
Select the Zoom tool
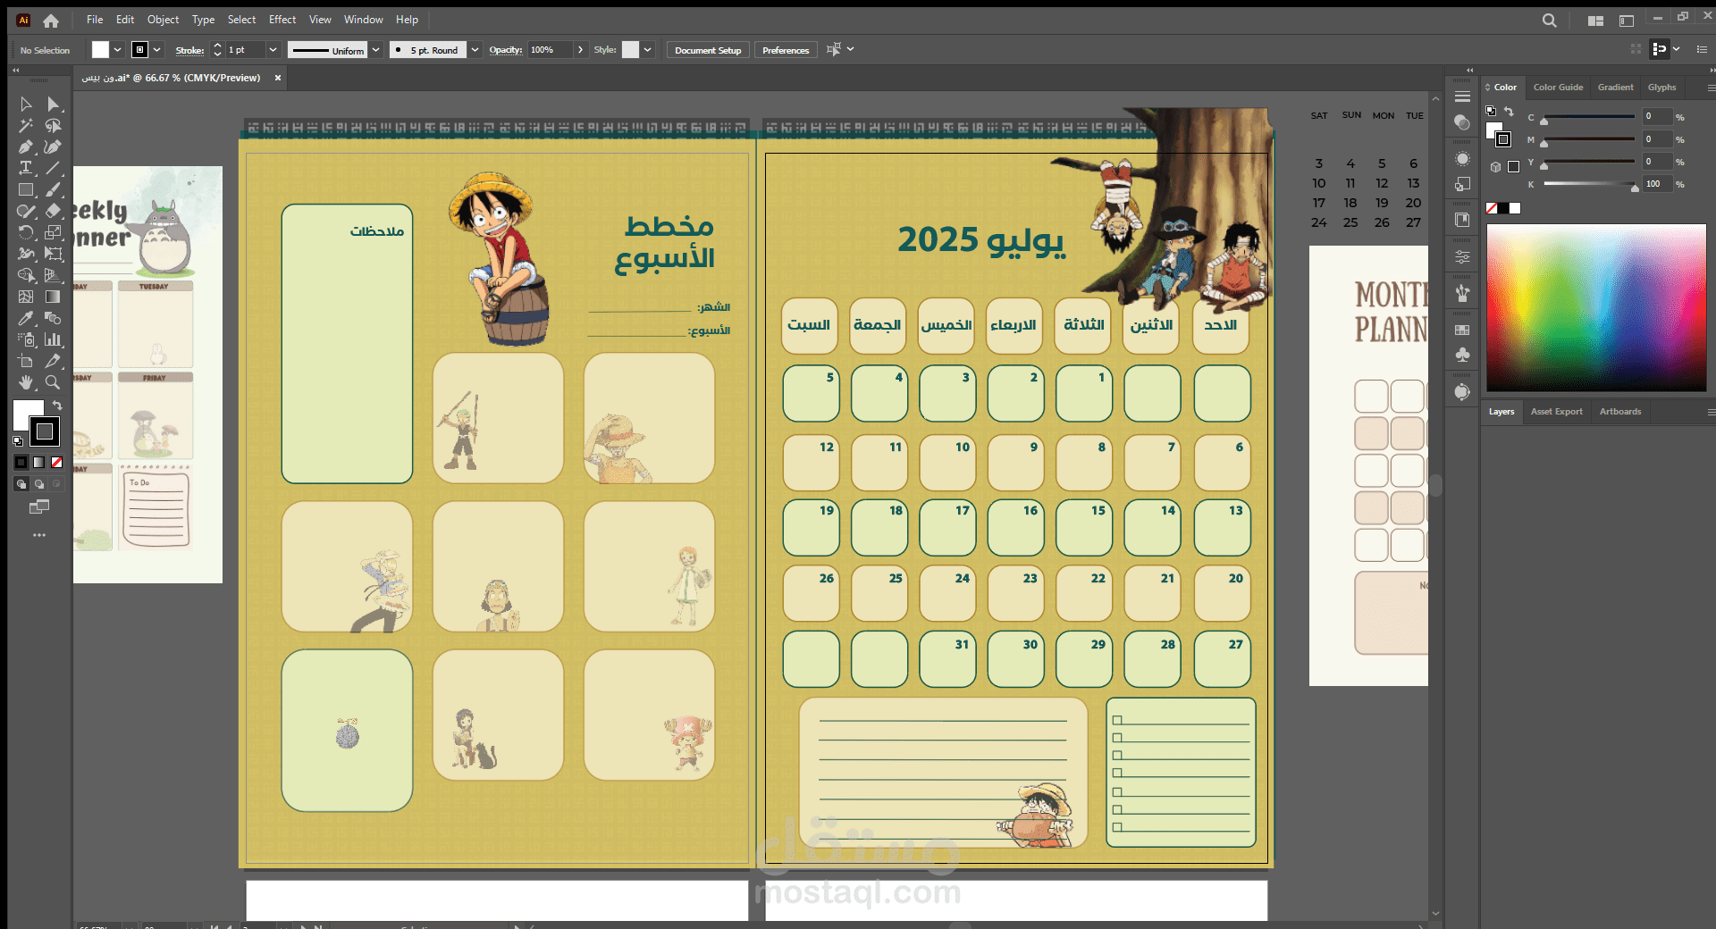(54, 382)
